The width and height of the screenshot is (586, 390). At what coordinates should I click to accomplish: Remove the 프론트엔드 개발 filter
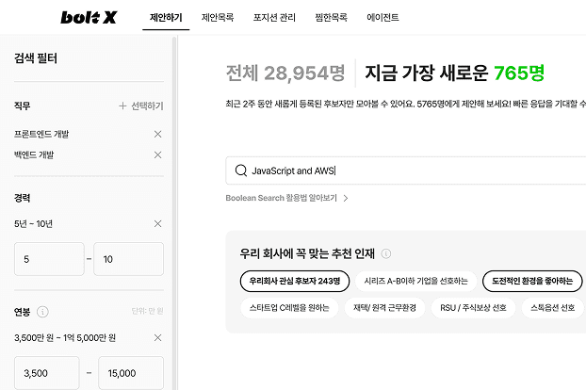(x=157, y=134)
